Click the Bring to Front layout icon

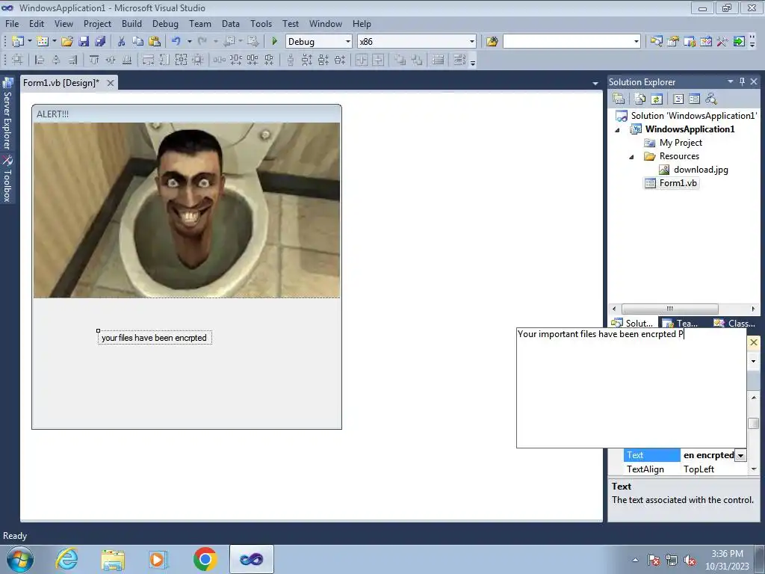[x=400, y=60]
